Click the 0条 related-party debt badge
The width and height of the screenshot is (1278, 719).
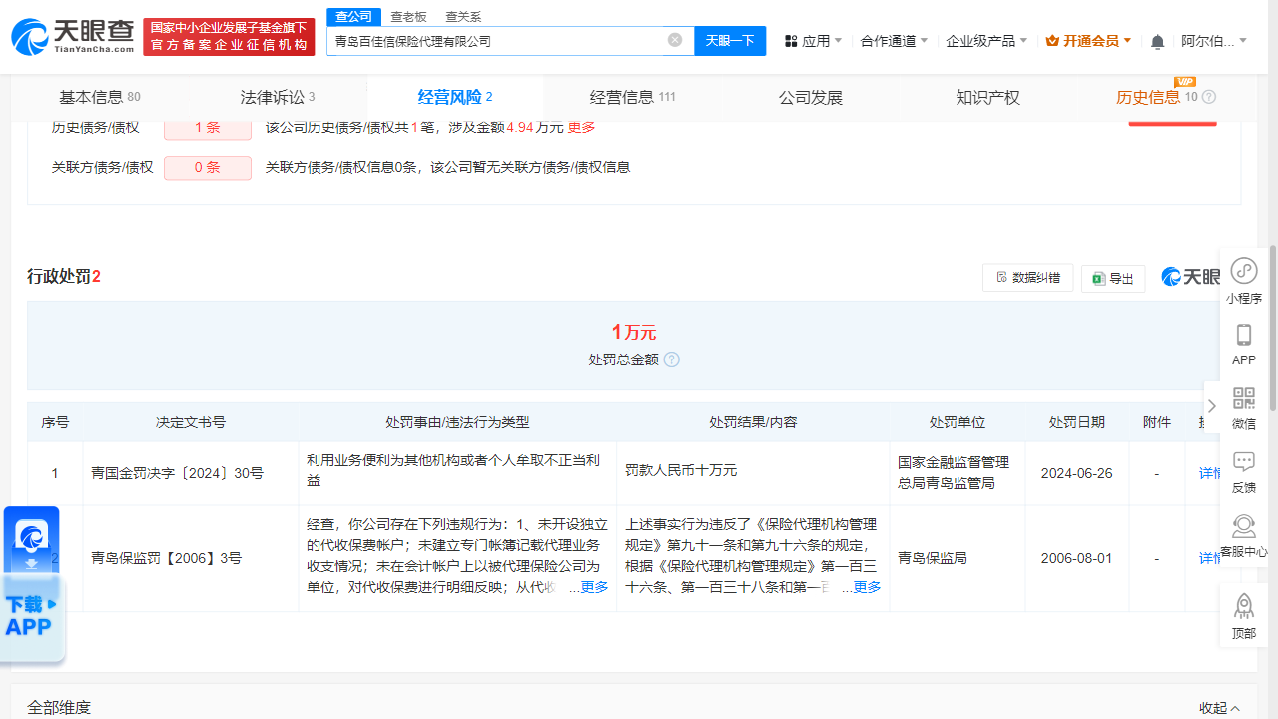[x=208, y=168]
